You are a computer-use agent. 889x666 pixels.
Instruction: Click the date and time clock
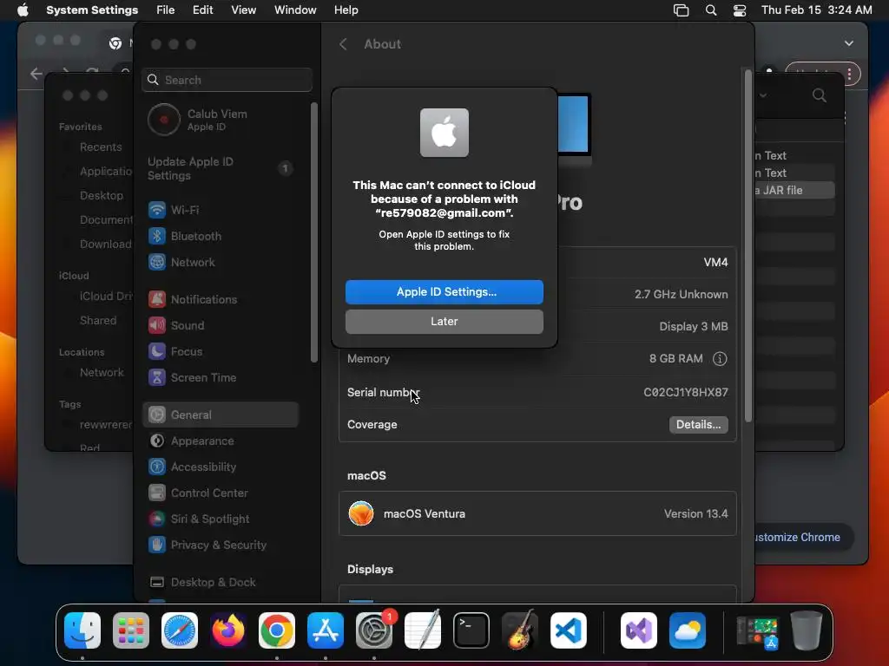816,10
